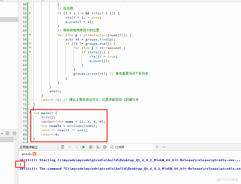Click 'cout' on line 79
The height and width of the screenshot is (184, 241).
point(45,130)
